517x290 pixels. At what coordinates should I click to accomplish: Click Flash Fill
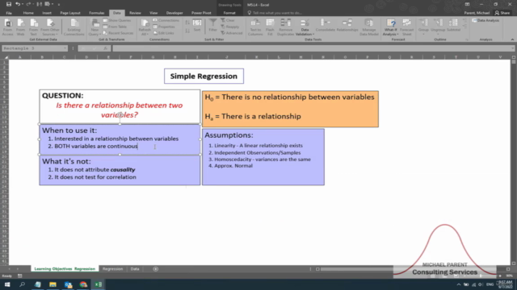coord(270,27)
